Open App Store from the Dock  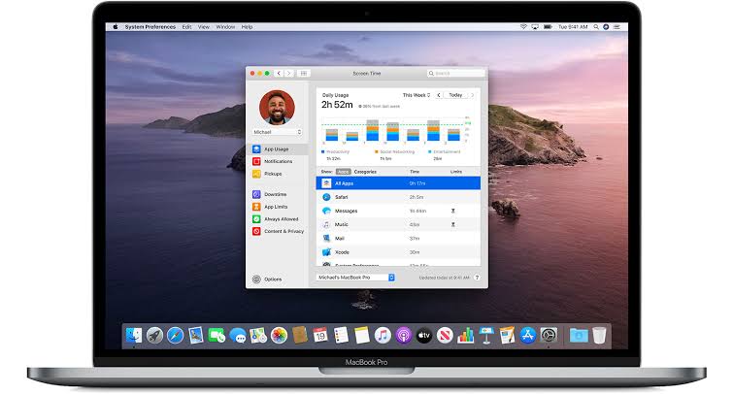pyautogui.click(x=528, y=335)
